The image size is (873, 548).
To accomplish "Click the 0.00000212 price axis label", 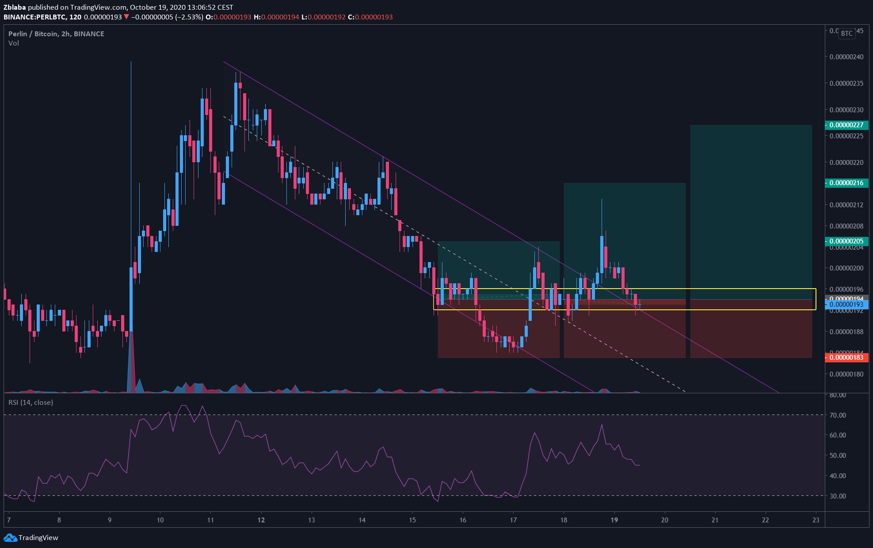I will (846, 205).
